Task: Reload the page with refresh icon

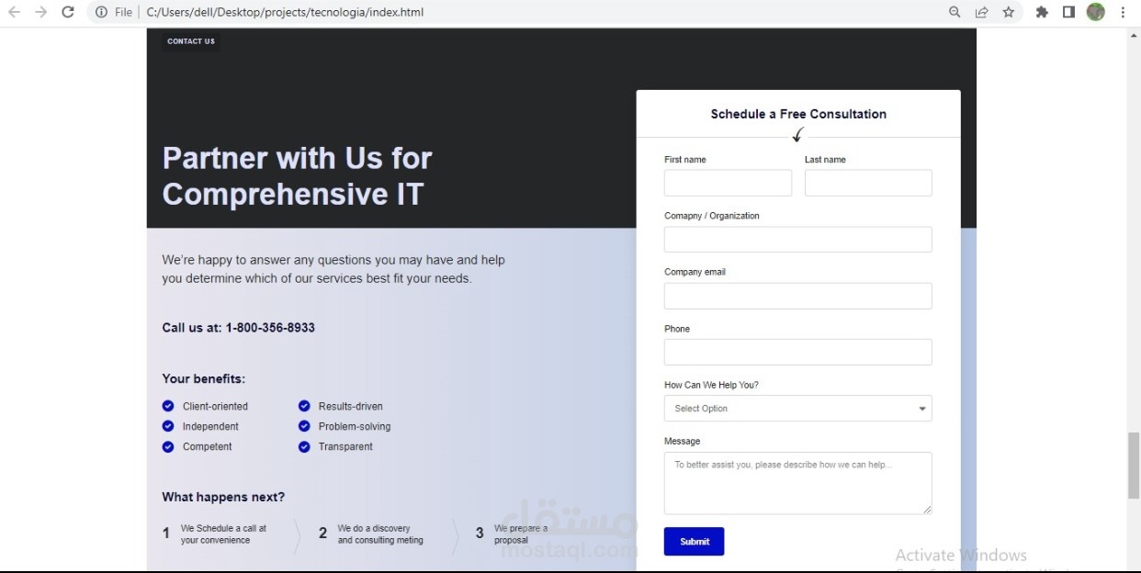Action: [67, 12]
